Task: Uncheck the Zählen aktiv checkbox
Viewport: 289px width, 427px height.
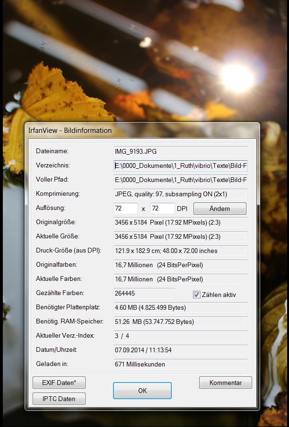Action: [197, 295]
